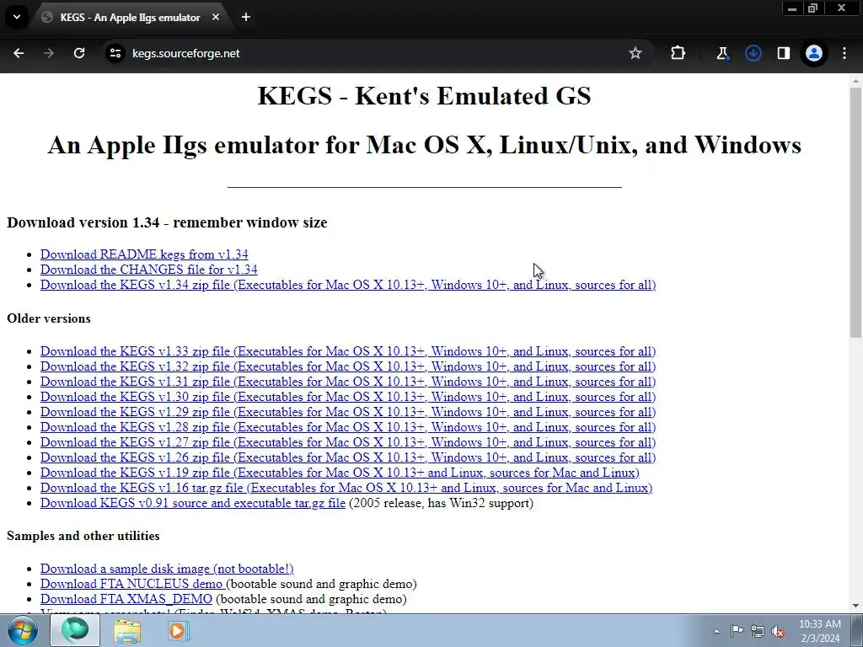Click the forward navigation arrow
Image resolution: width=863 pixels, height=647 pixels.
coord(49,53)
